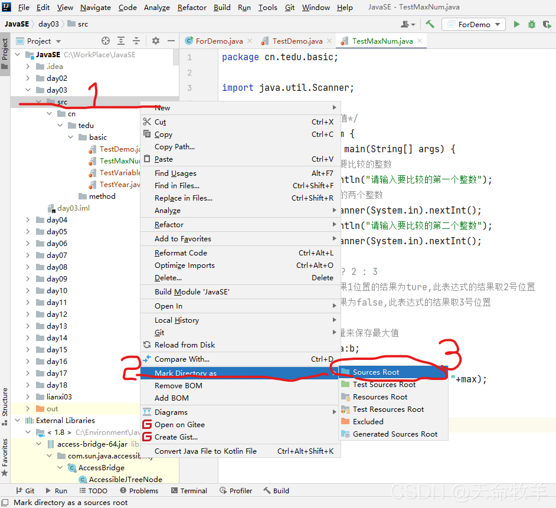Start debugging with the bug icon
This screenshot has width=556, height=508.
(532, 24)
